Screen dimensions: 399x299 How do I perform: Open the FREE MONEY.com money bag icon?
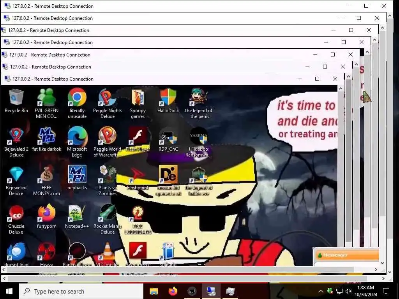[x=47, y=181]
